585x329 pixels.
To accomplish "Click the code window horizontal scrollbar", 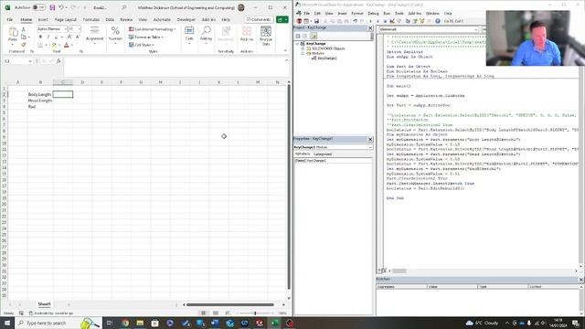I will point(399,271).
